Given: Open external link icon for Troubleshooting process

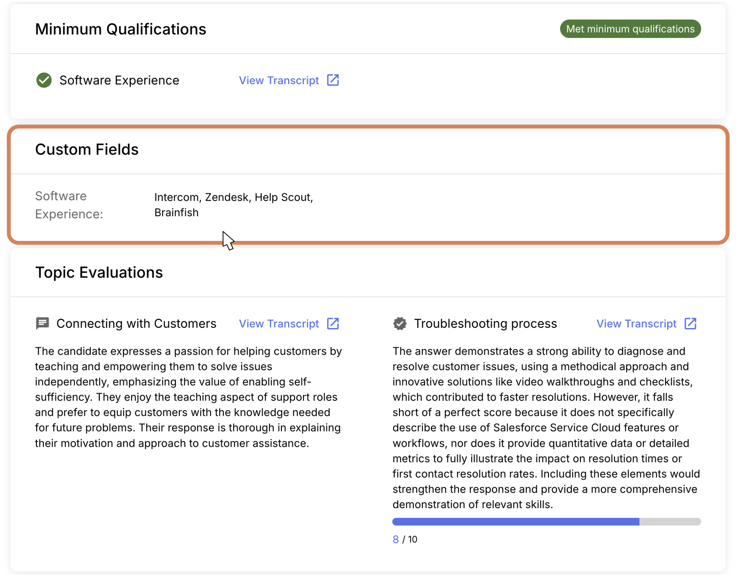Looking at the screenshot, I should pos(690,323).
